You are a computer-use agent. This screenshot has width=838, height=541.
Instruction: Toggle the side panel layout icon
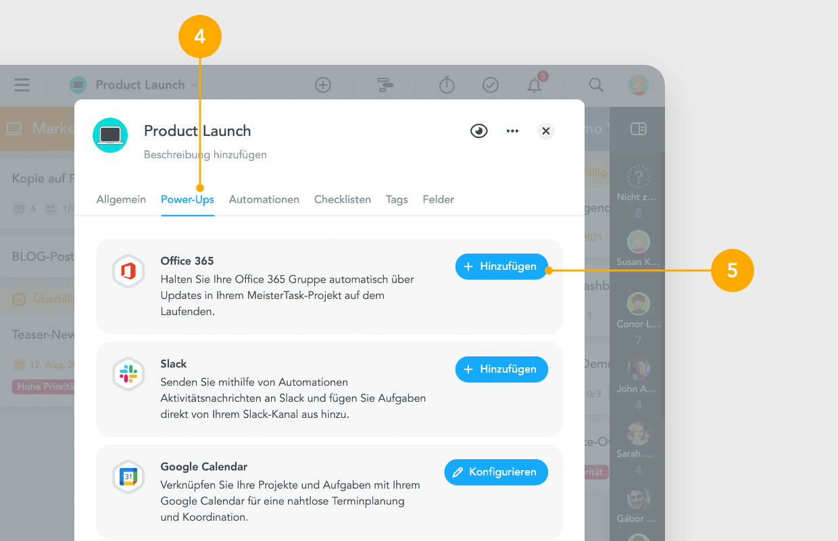[639, 128]
